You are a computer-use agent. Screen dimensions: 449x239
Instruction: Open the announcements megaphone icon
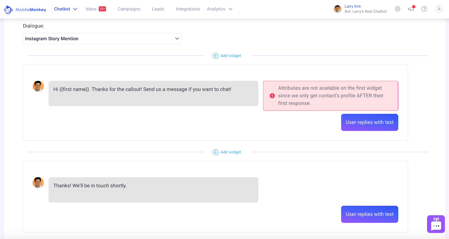tap(411, 9)
